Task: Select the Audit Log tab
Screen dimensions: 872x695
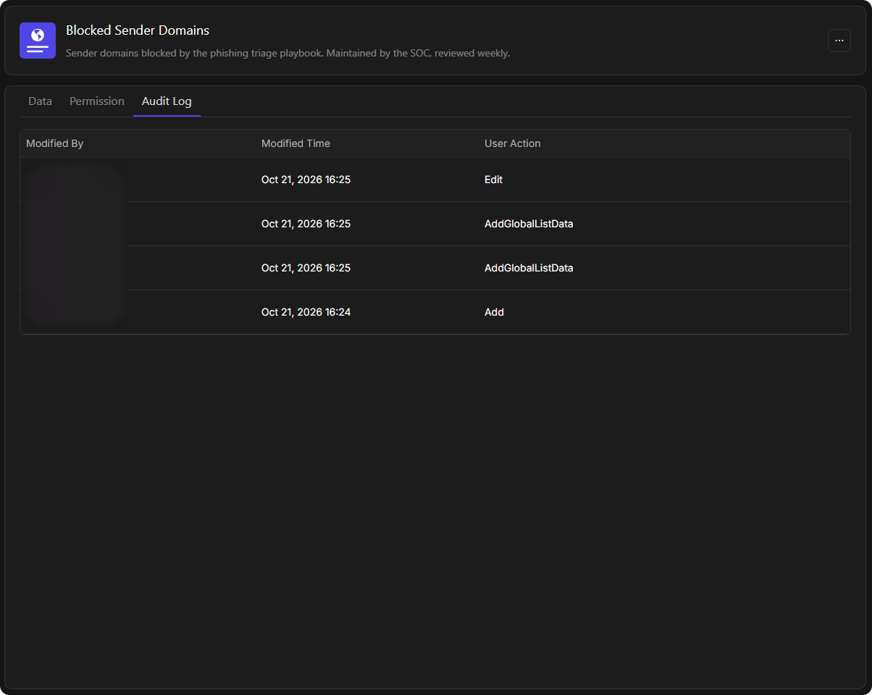Action: (x=167, y=101)
